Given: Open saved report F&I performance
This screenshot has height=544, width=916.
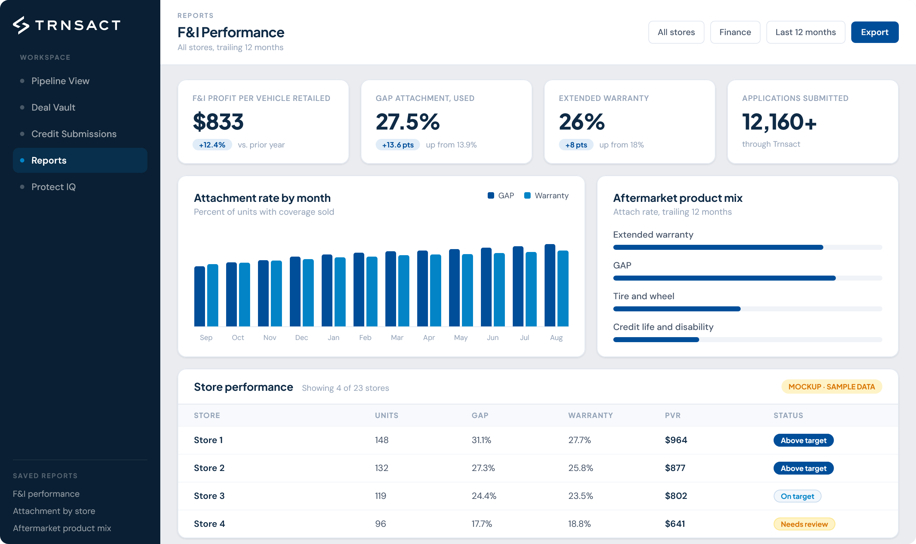Looking at the screenshot, I should [x=46, y=494].
